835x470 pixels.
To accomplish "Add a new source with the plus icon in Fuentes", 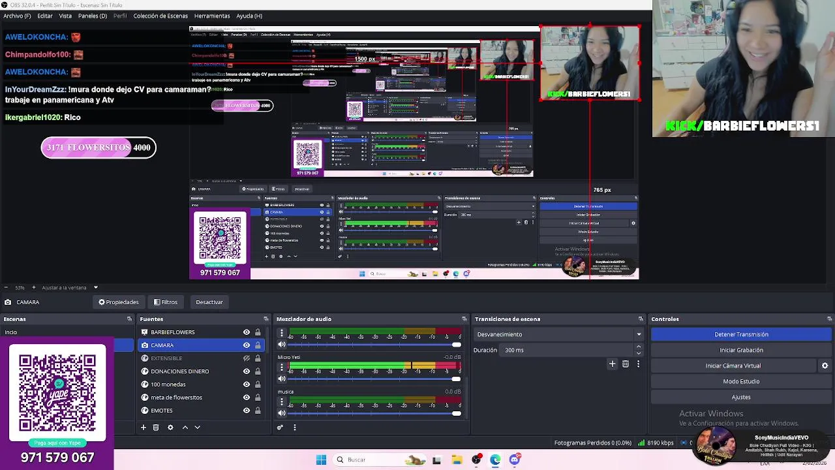I will pyautogui.click(x=144, y=428).
